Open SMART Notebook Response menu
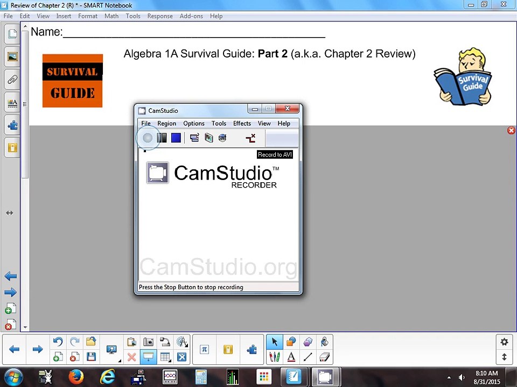 tap(160, 16)
